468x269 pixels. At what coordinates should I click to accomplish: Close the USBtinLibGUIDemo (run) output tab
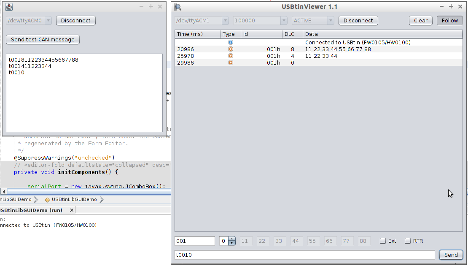click(x=72, y=210)
